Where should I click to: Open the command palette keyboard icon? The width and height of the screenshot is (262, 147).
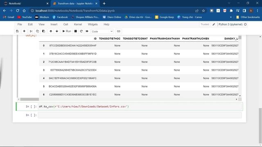coord(118,31)
